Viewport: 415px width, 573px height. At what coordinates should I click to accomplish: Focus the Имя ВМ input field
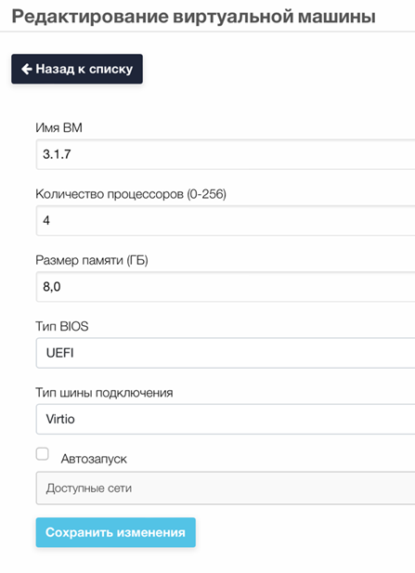pyautogui.click(x=226, y=154)
